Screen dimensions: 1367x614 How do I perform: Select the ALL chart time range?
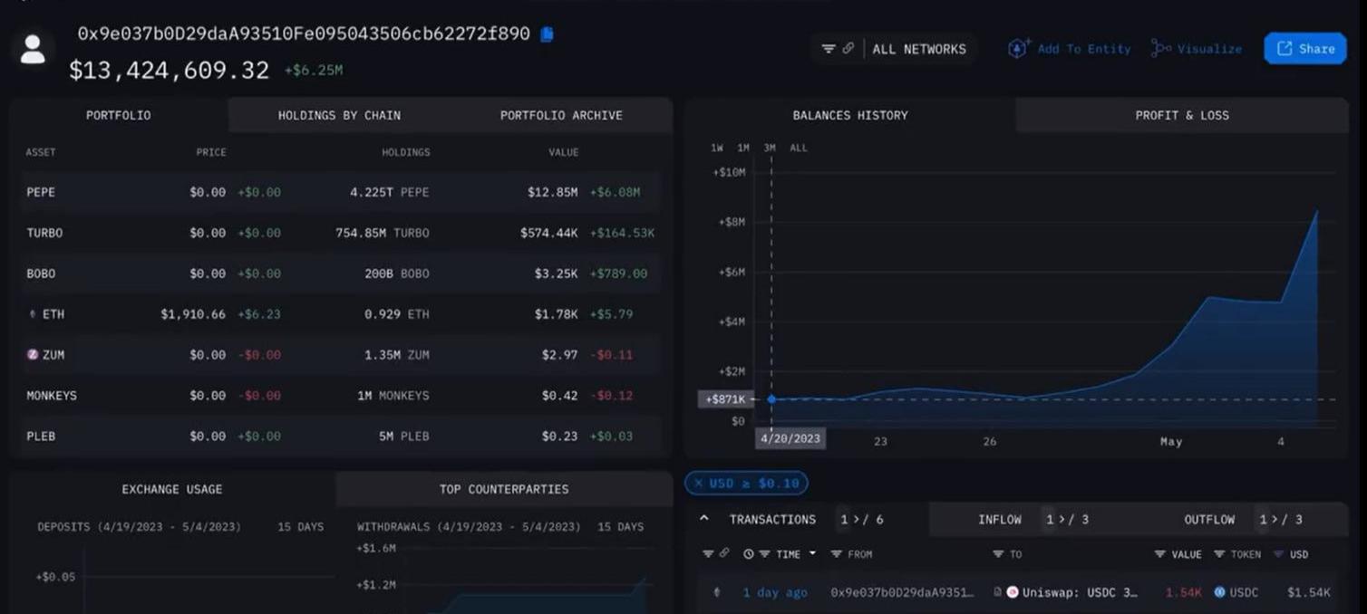tap(799, 148)
